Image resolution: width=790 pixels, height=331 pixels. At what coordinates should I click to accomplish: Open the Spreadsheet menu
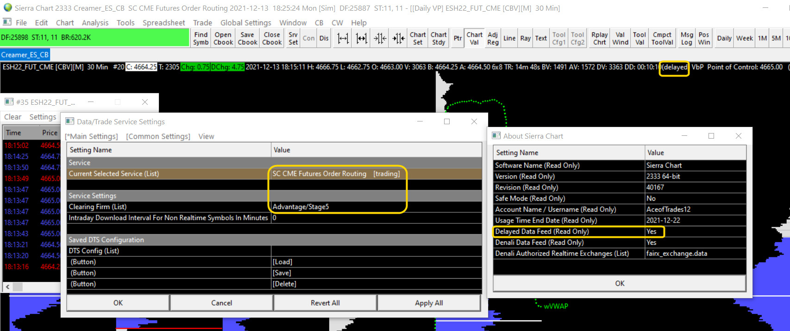(163, 22)
